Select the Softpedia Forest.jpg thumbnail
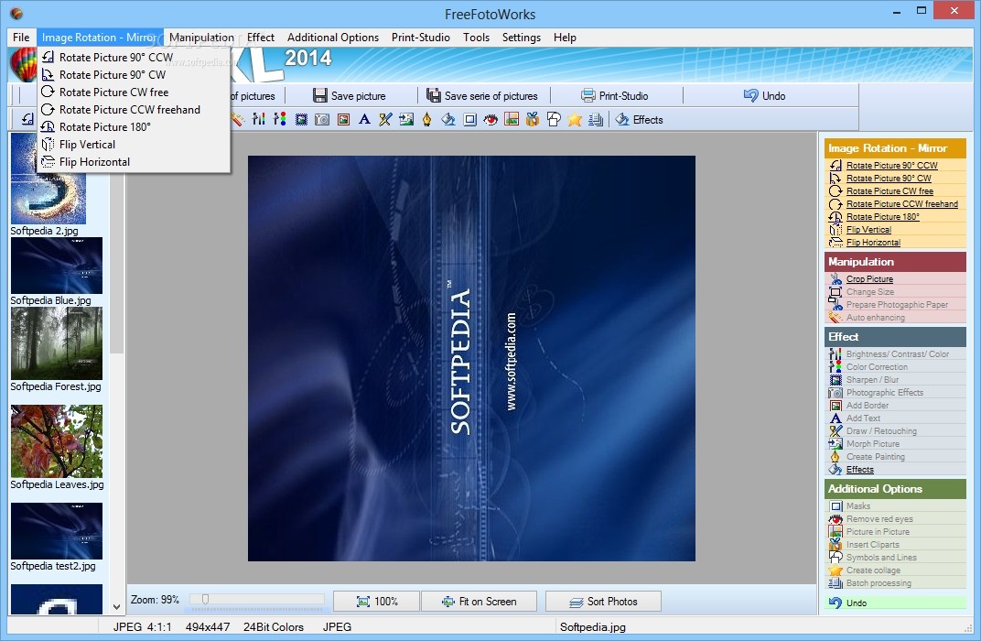This screenshot has height=641, width=981. [x=57, y=343]
